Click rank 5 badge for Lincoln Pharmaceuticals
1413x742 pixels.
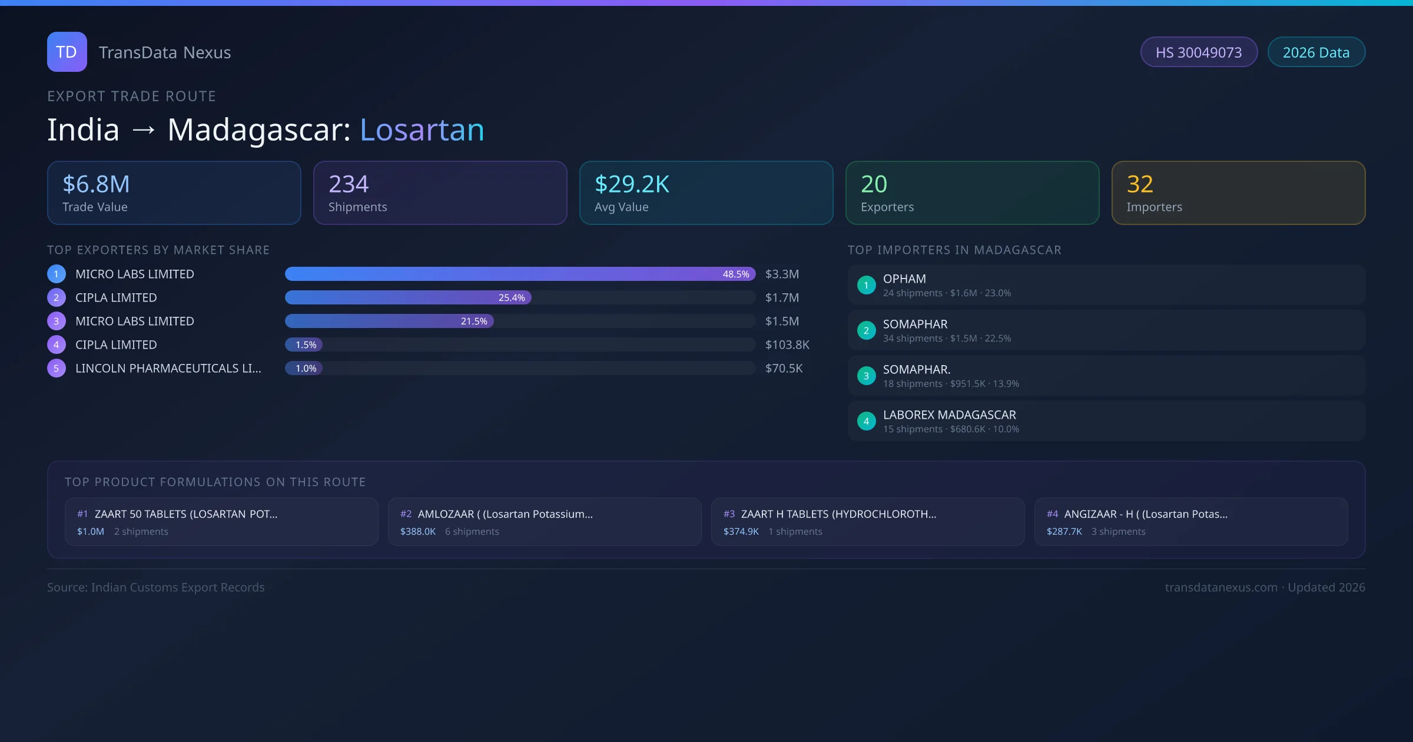(57, 368)
